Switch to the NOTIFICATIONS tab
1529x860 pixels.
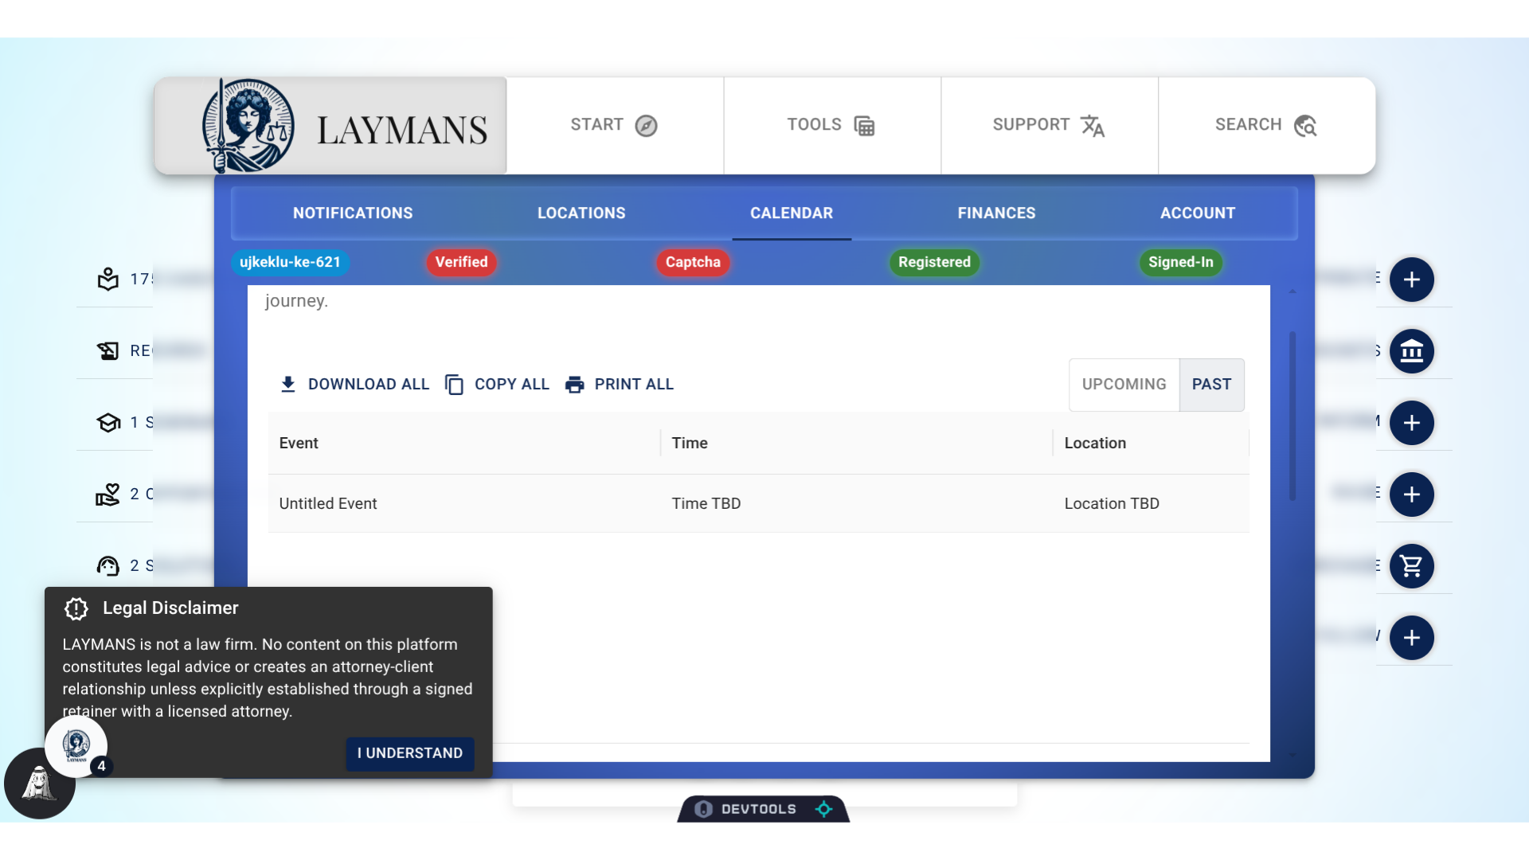tap(353, 213)
